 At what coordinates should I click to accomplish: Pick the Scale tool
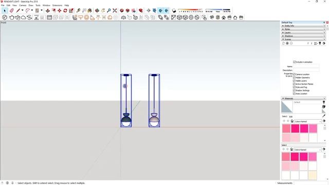pyautogui.click(x=71, y=10)
